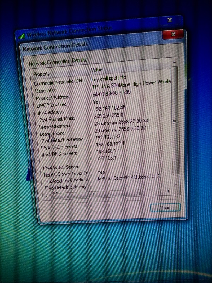Image resolution: width=212 pixels, height=283 pixels.
Task: Select the IPv4 Default Gateway property
Action: click(x=61, y=140)
